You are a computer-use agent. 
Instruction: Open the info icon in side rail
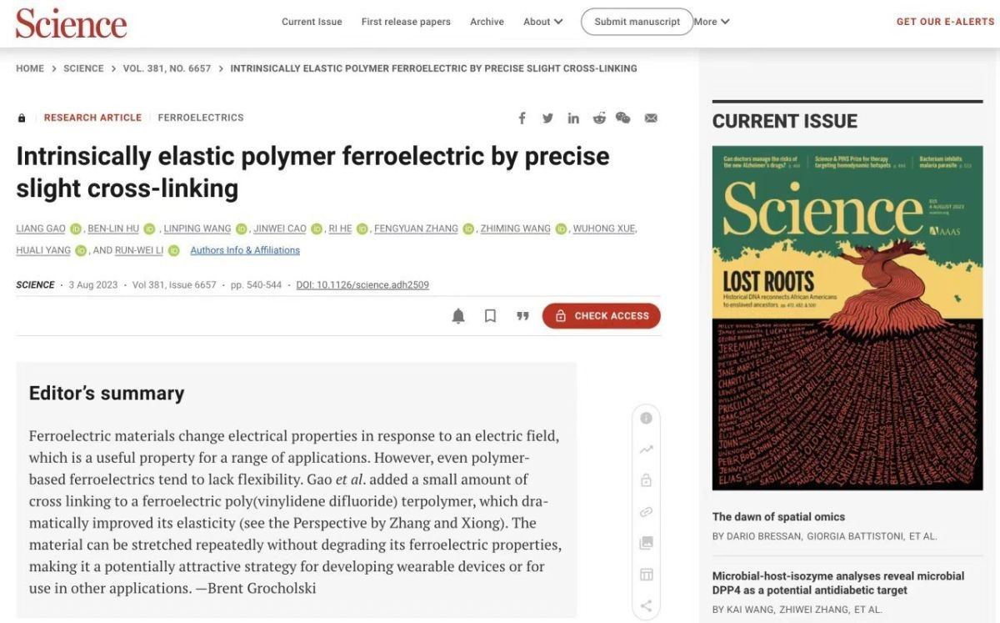pyautogui.click(x=646, y=418)
